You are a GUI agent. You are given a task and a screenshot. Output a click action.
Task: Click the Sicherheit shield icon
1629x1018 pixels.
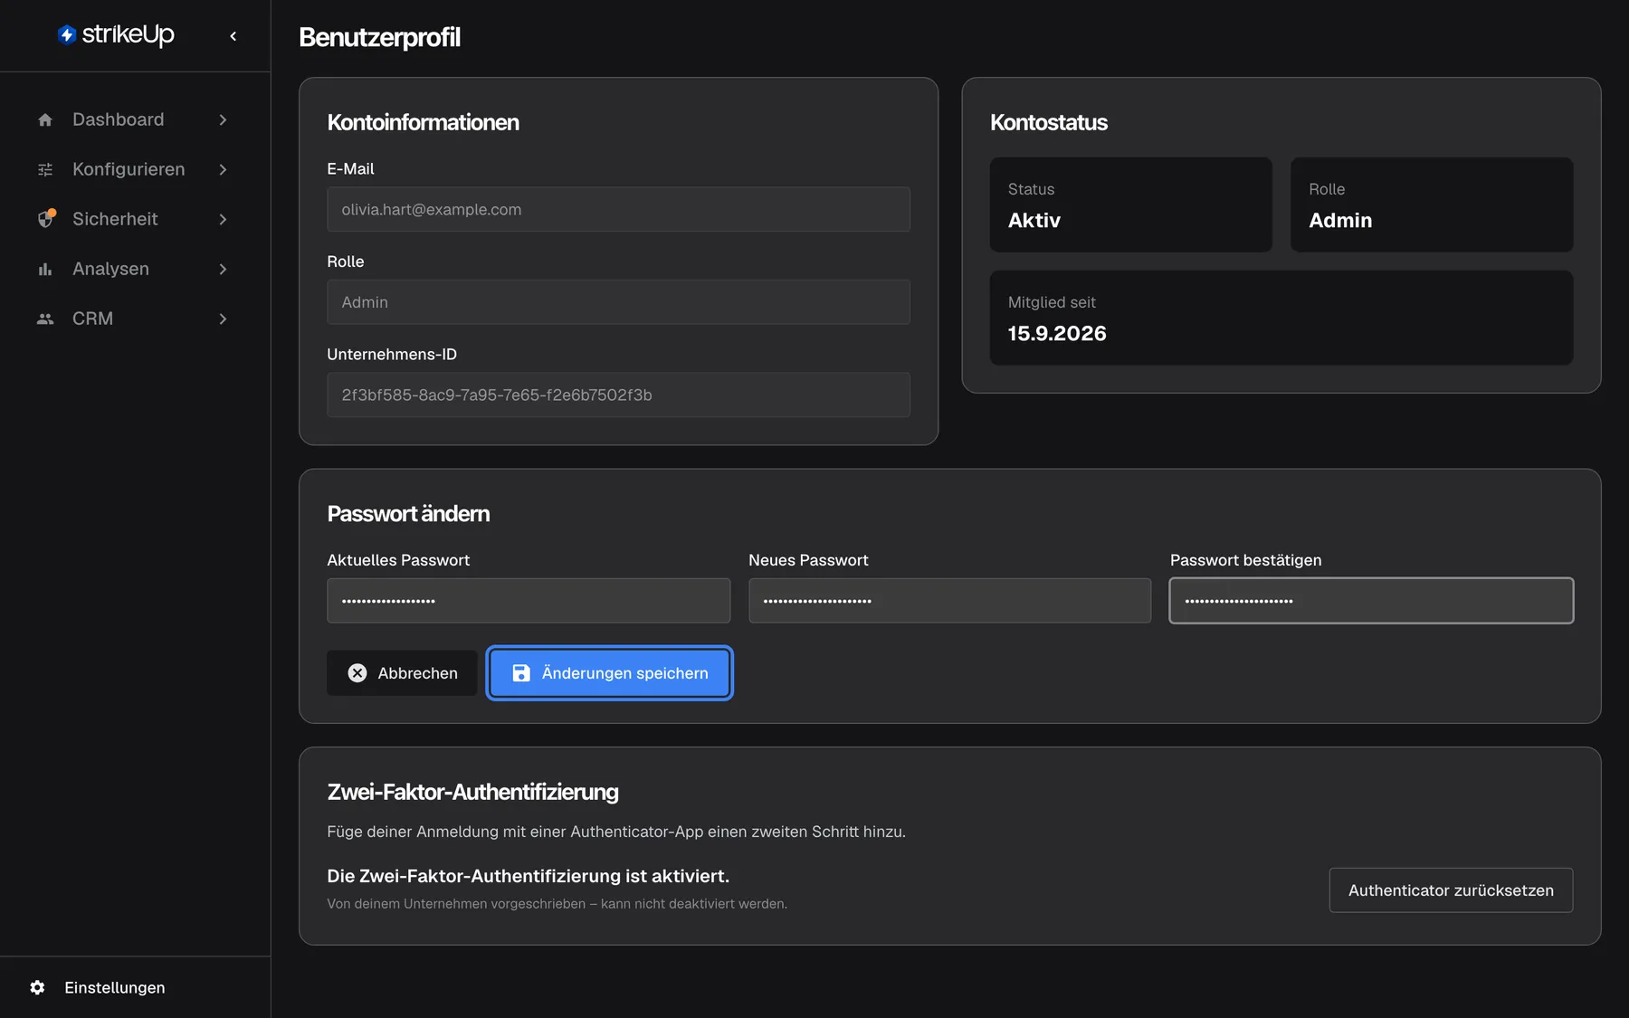[x=45, y=219]
